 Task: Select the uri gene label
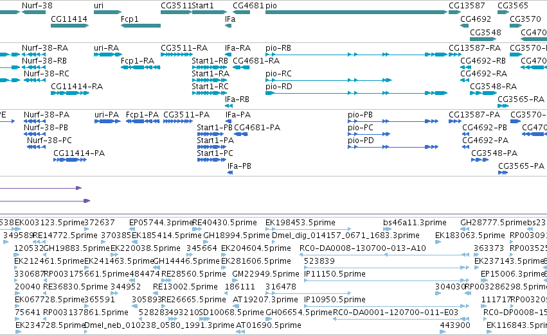click(x=98, y=6)
